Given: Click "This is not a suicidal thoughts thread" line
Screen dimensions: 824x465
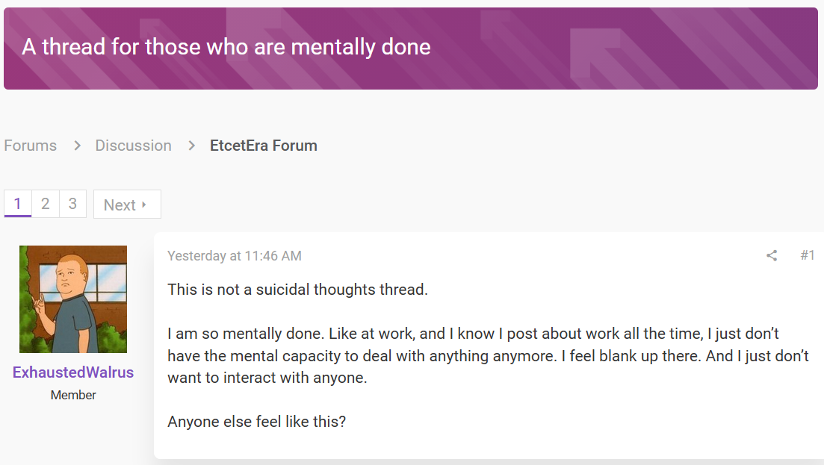Looking at the screenshot, I should pos(297,289).
